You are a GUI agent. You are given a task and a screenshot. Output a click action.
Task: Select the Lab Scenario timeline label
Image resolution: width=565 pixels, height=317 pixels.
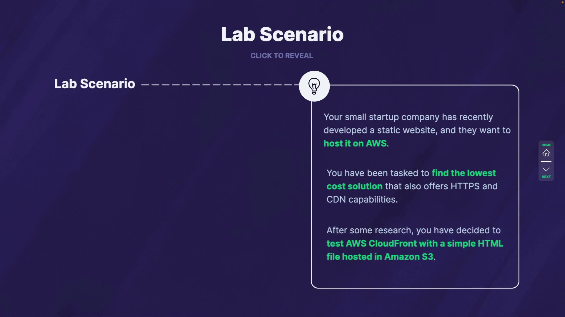94,84
